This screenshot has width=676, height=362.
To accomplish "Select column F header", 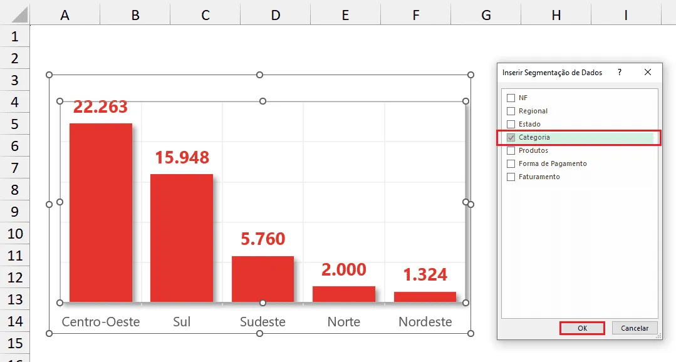I will pyautogui.click(x=415, y=15).
